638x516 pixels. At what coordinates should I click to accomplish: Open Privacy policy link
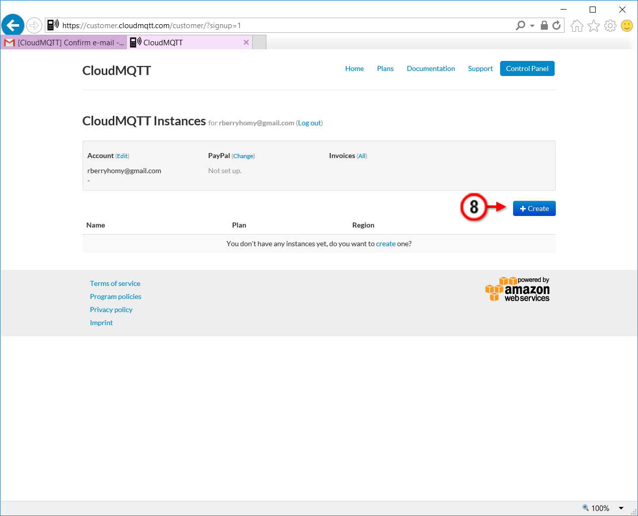click(111, 310)
